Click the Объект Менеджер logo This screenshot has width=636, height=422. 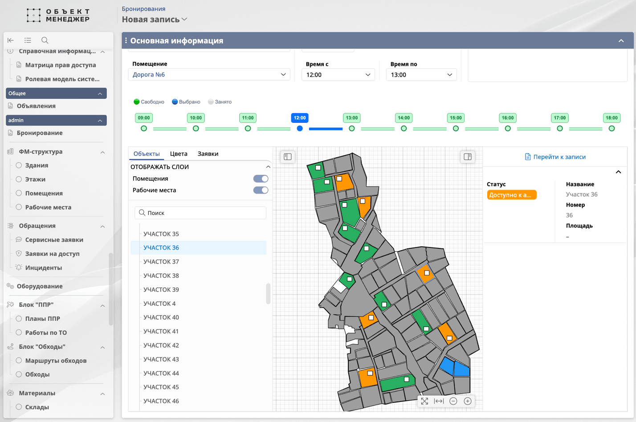[58, 15]
